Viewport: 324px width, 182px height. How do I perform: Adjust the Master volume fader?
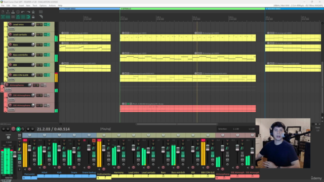[15, 154]
